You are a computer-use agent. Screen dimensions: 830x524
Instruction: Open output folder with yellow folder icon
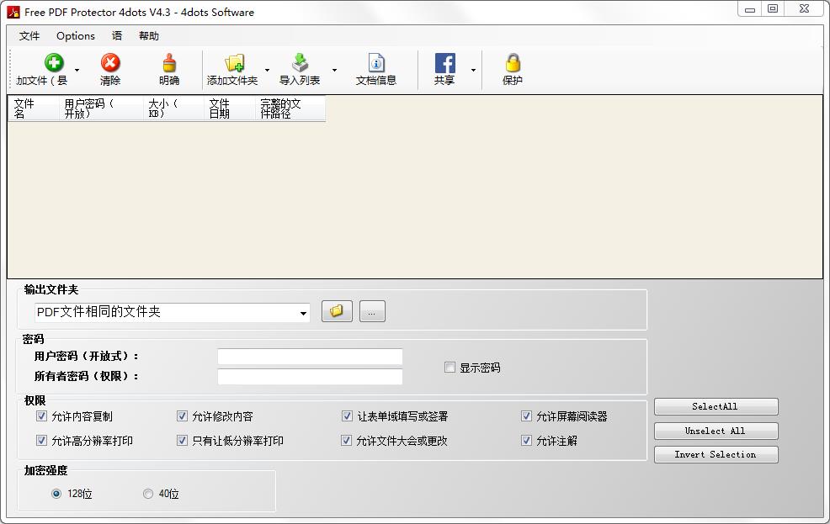(337, 311)
